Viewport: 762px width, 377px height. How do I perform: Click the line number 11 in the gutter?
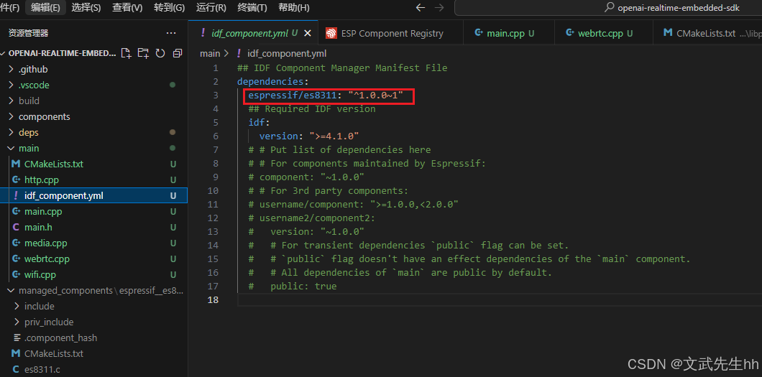click(212, 204)
